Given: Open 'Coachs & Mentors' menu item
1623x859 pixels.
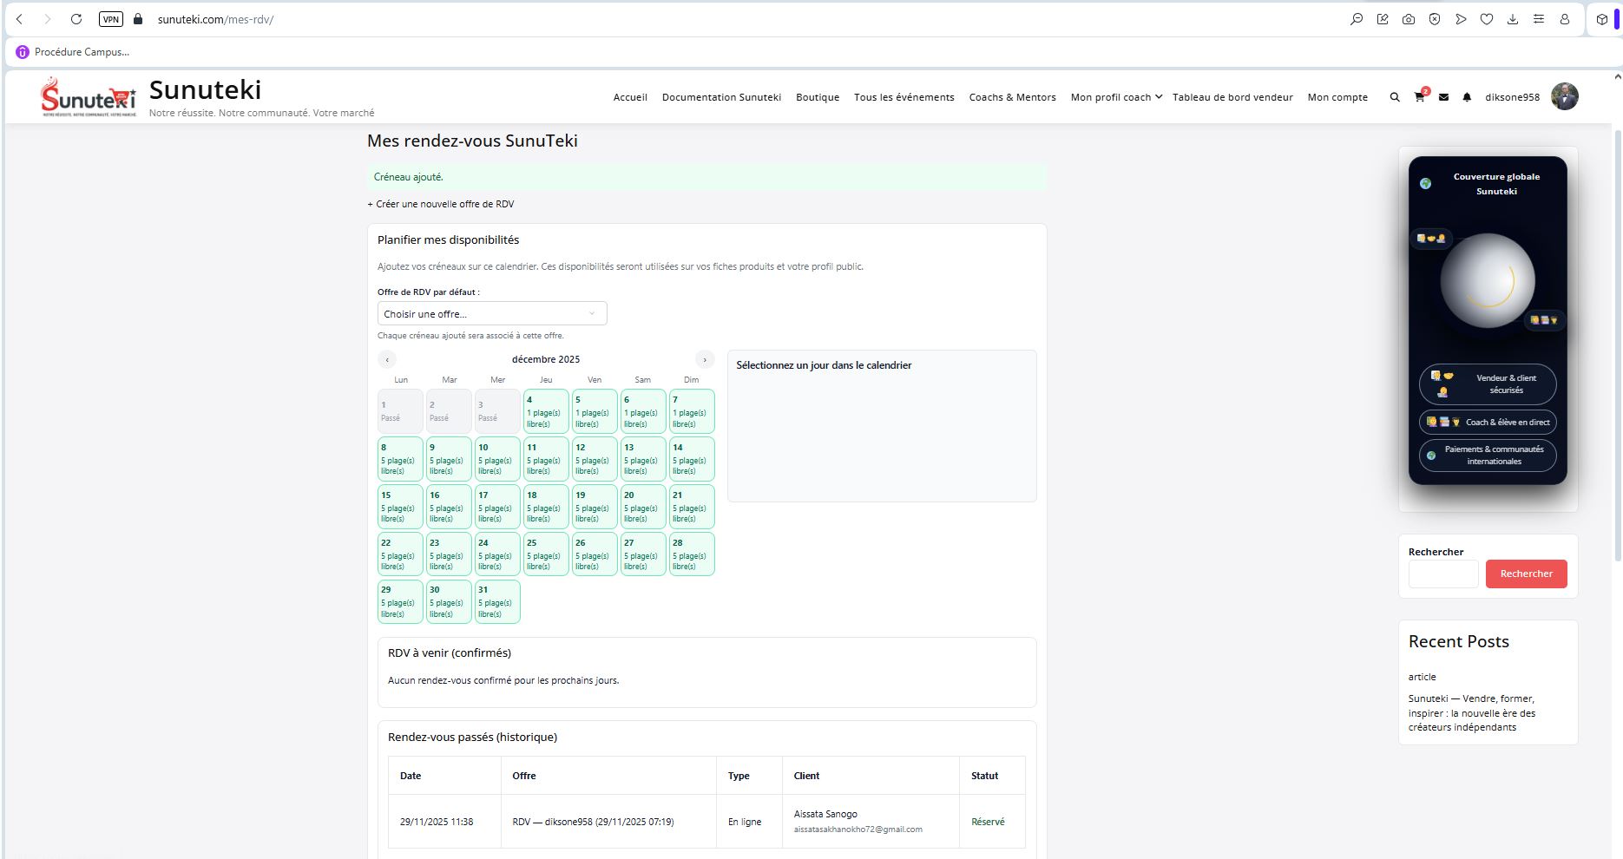Looking at the screenshot, I should 1012,97.
